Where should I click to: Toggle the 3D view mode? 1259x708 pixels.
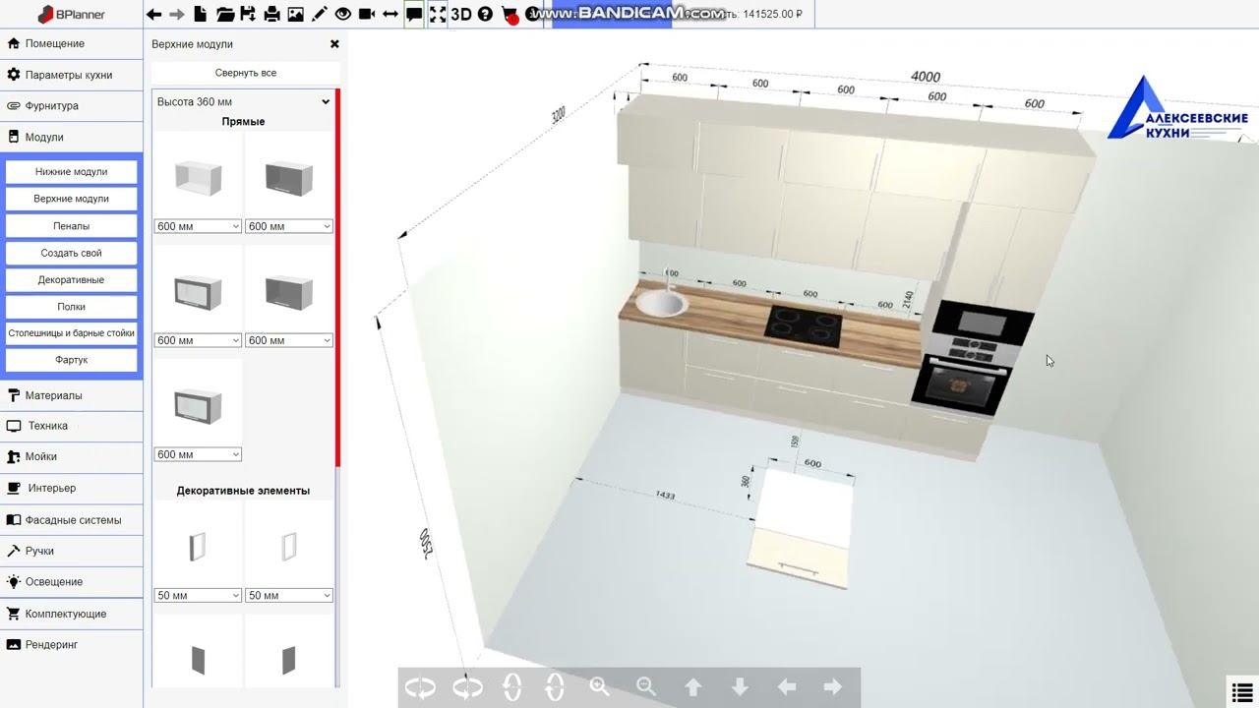point(461,14)
